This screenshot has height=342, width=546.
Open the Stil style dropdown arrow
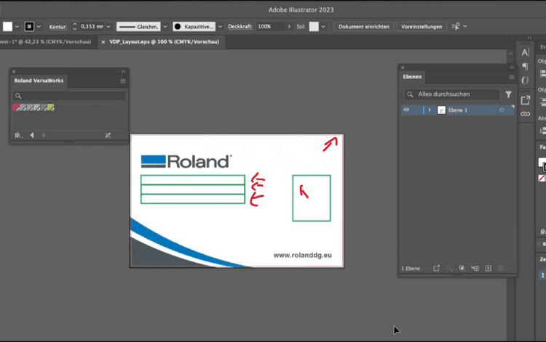[x=323, y=26]
